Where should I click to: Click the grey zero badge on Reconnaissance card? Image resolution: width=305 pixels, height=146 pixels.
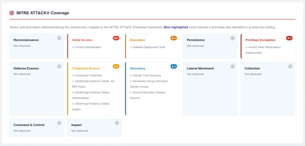(59, 38)
